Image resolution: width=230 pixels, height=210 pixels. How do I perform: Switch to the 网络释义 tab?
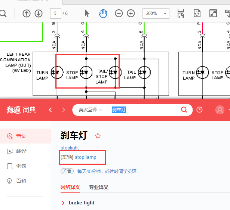(70, 187)
